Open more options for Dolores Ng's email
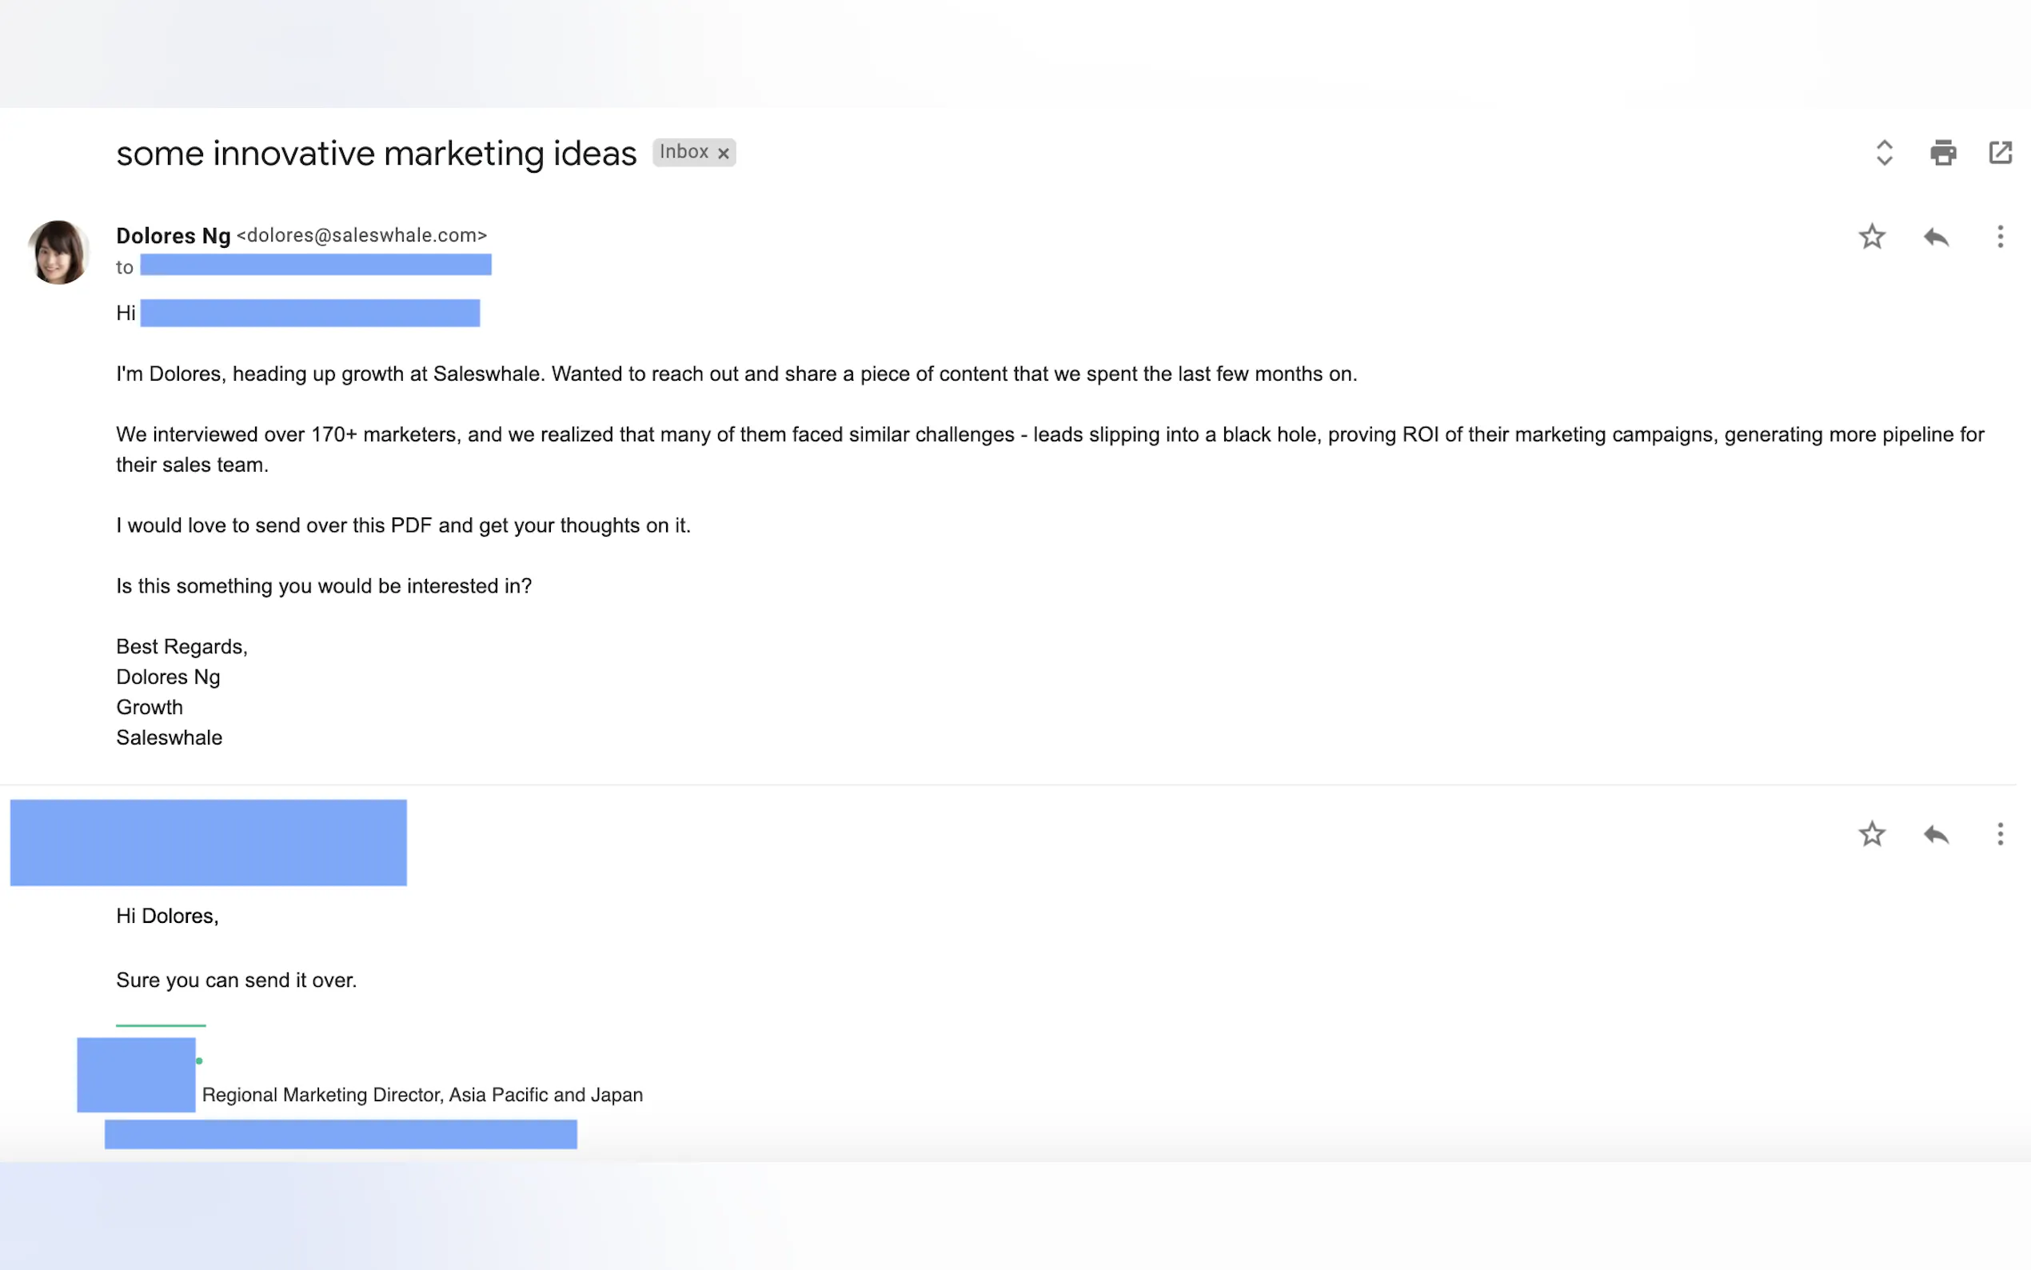This screenshot has height=1270, width=2031. (x=2000, y=238)
